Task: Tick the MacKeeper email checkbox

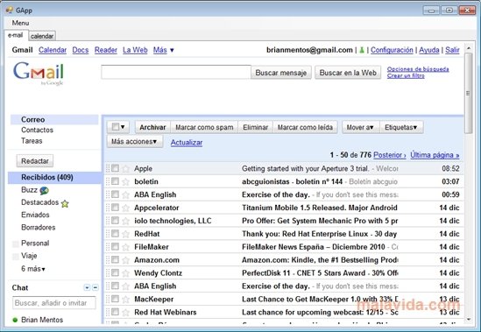Action: [115, 299]
